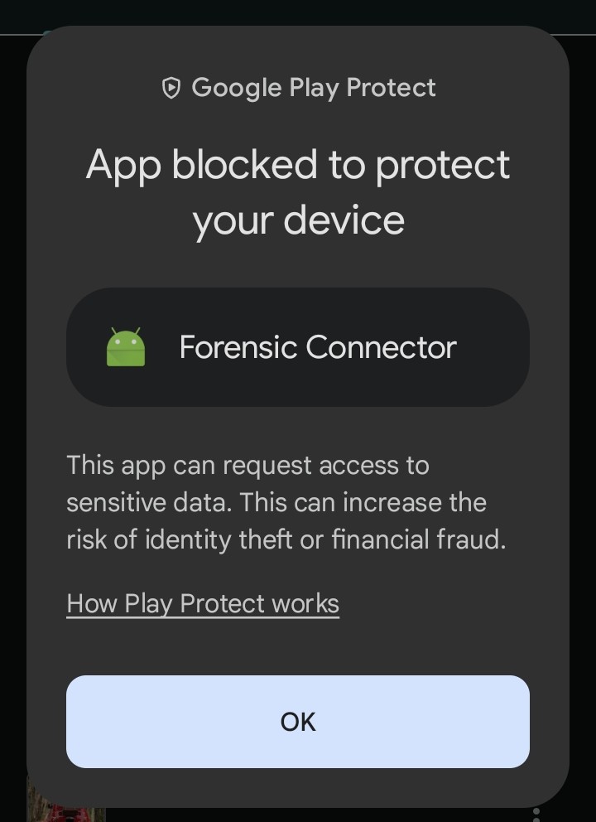Tap the Play Protect shield icon

(171, 88)
